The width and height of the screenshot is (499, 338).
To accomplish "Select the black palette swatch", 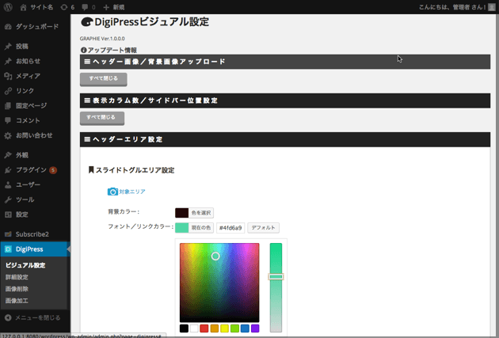I will [x=184, y=329].
